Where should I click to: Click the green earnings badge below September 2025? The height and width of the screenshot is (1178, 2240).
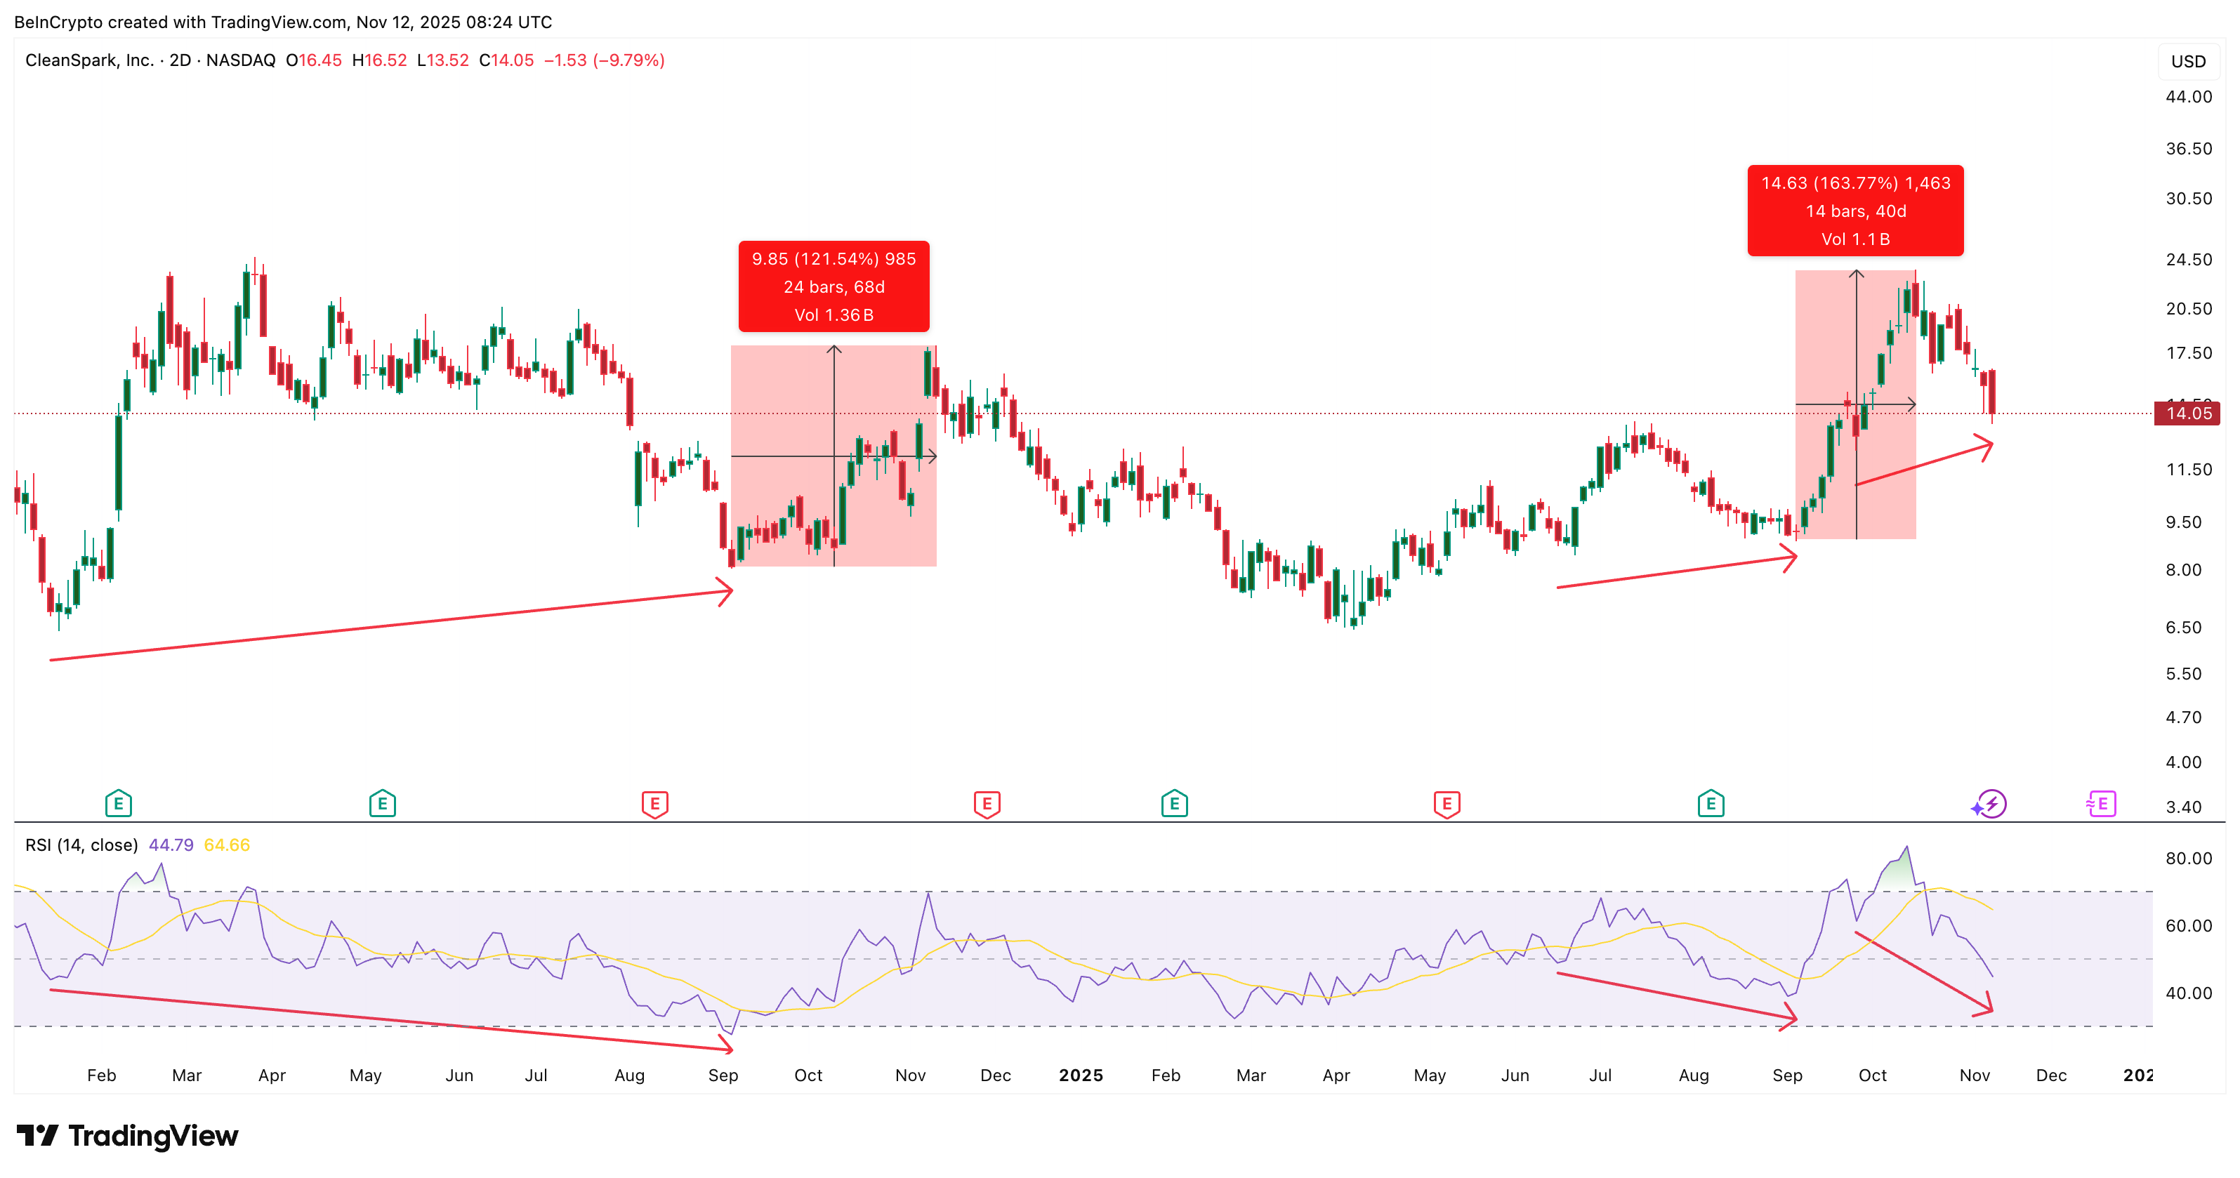point(1711,803)
